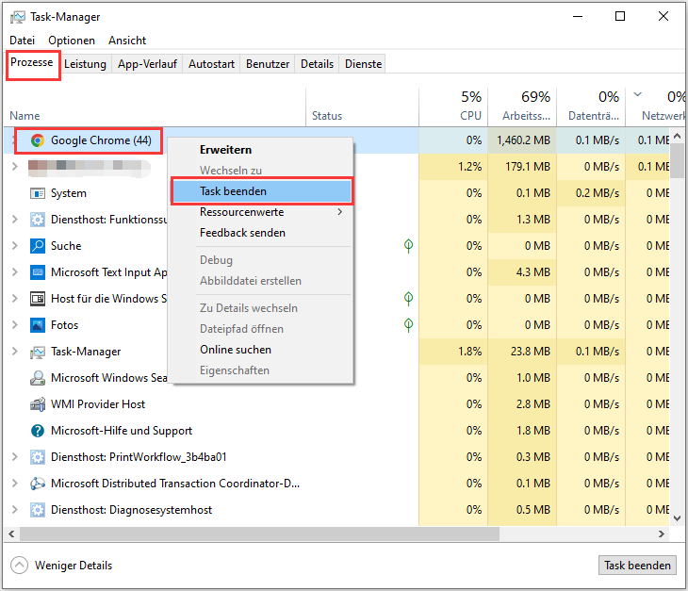Image resolution: width=688 pixels, height=591 pixels.
Task: Expand the Diensthost: Funktionssuche process group
Action: (15, 220)
